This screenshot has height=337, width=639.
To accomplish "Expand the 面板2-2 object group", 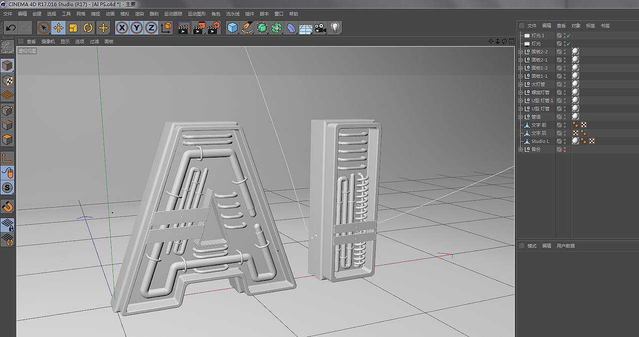I will [x=521, y=52].
